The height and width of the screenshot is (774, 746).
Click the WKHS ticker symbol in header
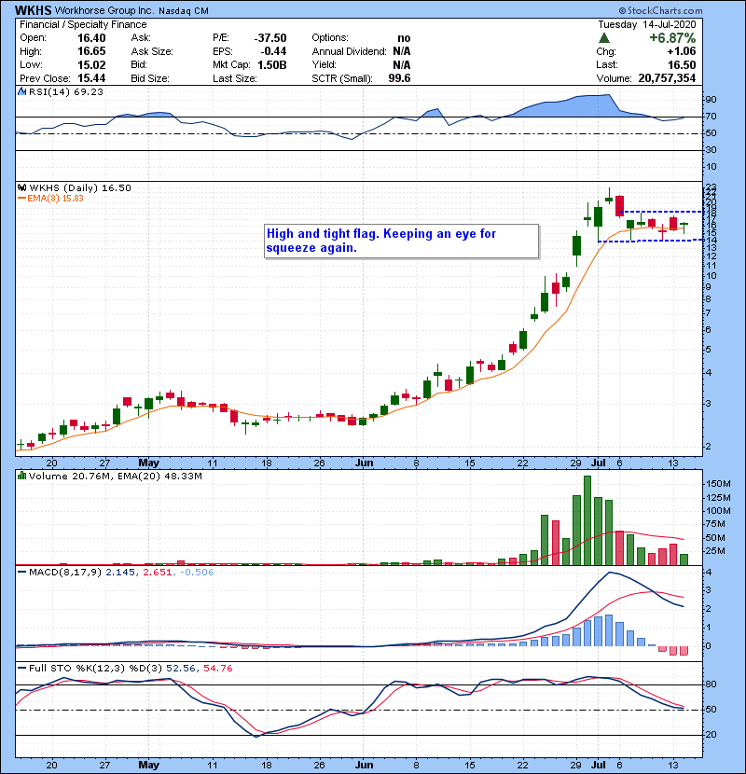click(x=33, y=10)
